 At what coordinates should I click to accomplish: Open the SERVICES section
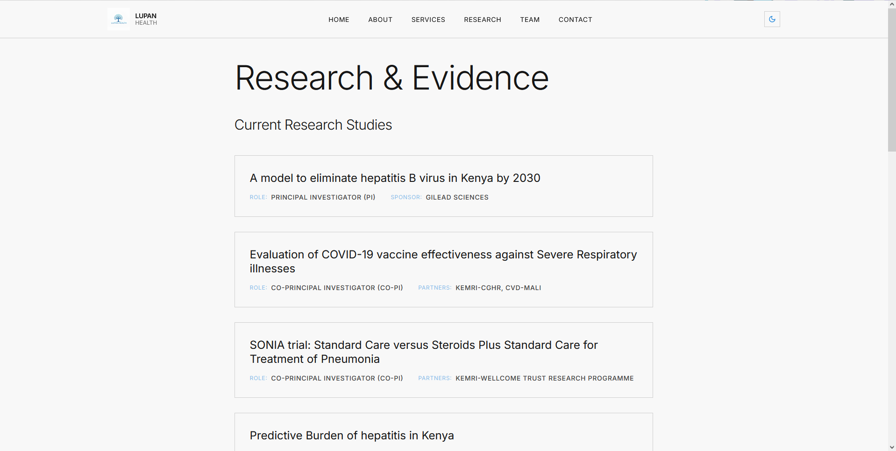coord(428,20)
